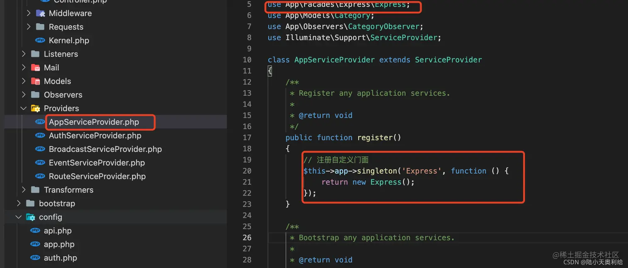628x268 pixels.
Task: Open RouteServiceProvider.php from the tree
Action: point(97,176)
